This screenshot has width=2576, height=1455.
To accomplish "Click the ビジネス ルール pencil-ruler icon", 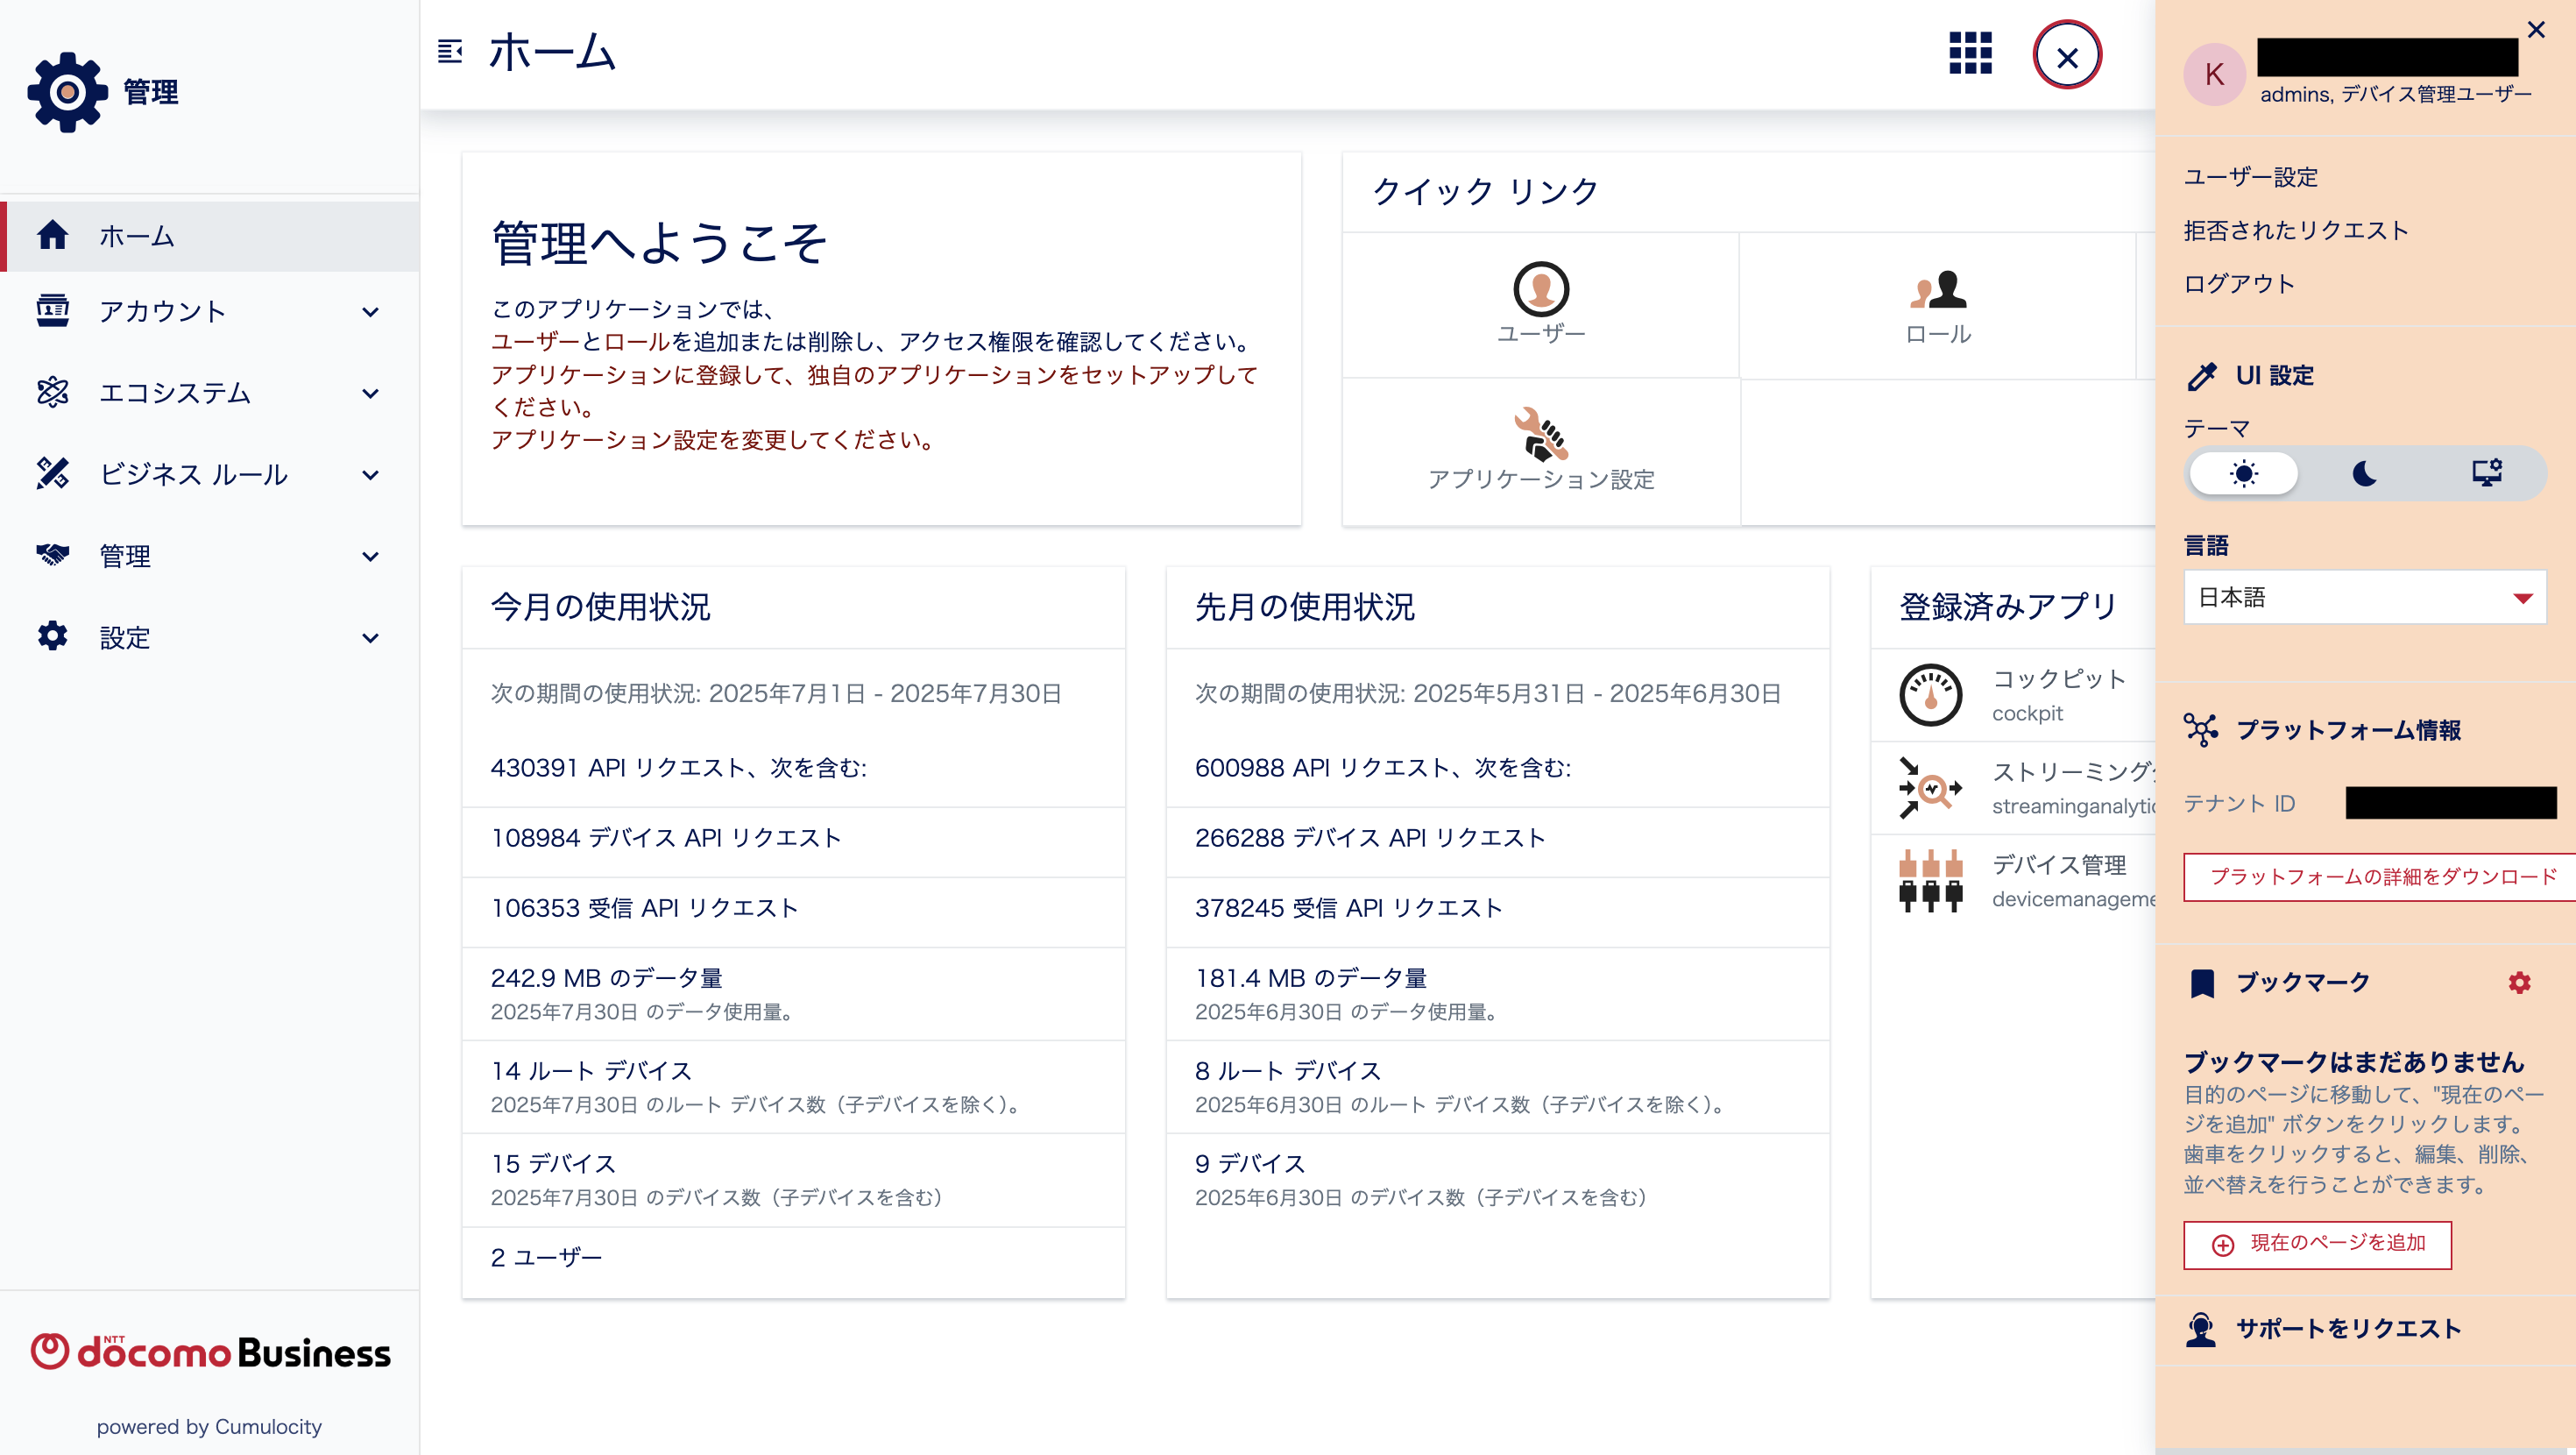I will (x=52, y=473).
